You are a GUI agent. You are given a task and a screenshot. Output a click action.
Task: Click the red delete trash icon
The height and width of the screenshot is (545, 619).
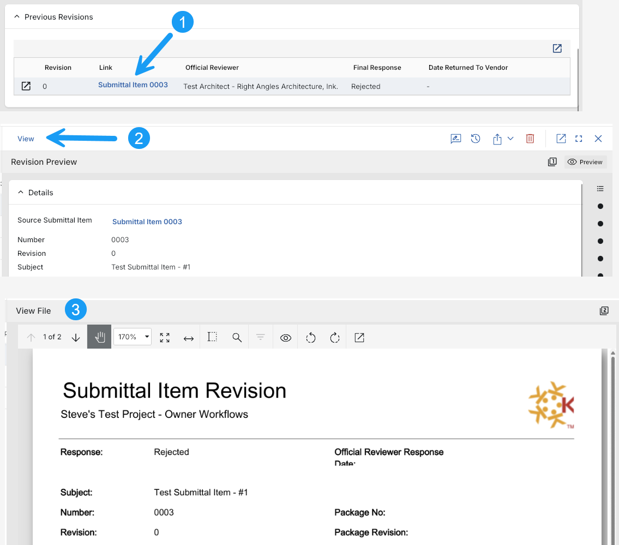click(x=530, y=139)
